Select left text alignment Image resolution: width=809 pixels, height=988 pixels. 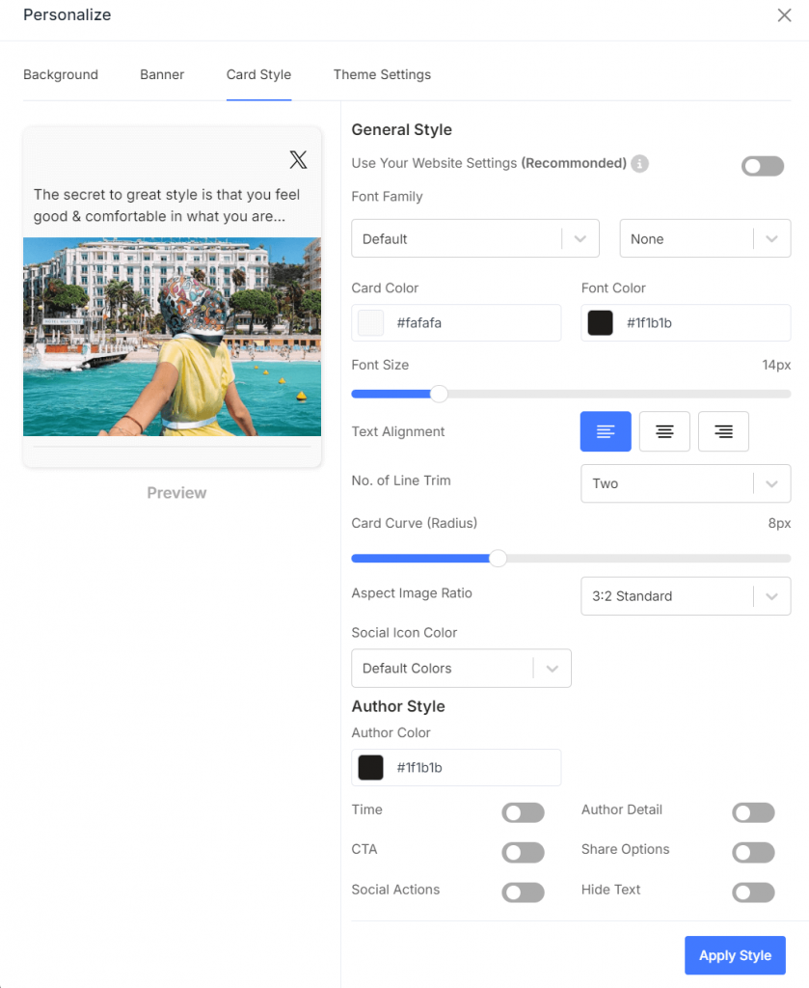point(606,431)
